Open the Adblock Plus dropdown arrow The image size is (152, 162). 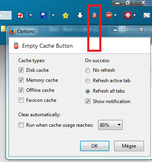(115, 15)
